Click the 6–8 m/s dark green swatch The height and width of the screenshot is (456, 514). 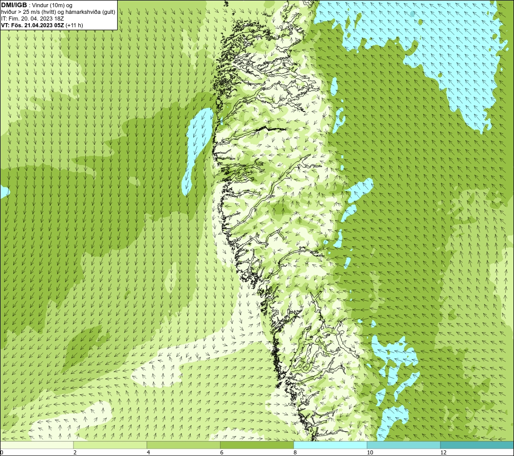pyautogui.click(x=257, y=445)
